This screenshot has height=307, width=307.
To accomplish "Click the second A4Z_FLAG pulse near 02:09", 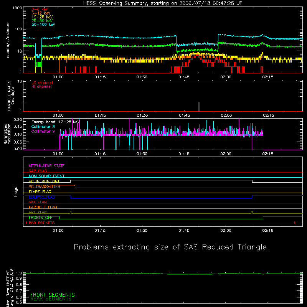I will point(252,212).
